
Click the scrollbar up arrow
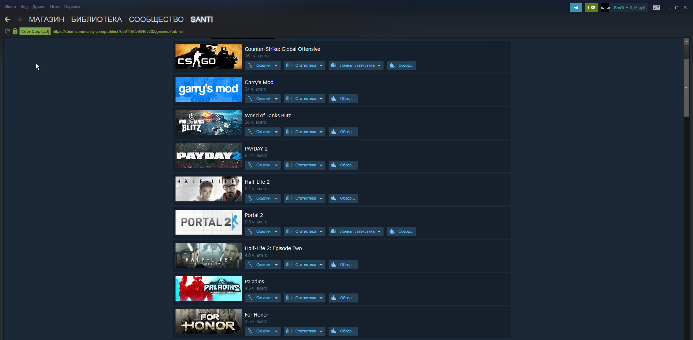tap(686, 42)
